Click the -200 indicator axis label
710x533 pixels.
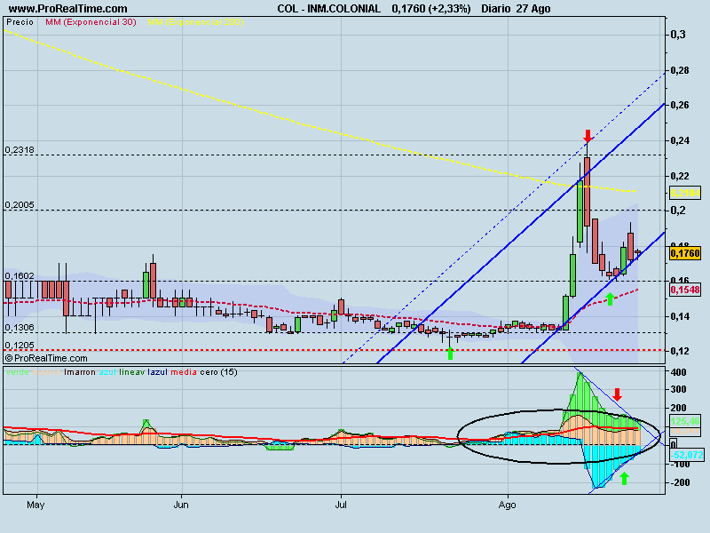(x=679, y=482)
